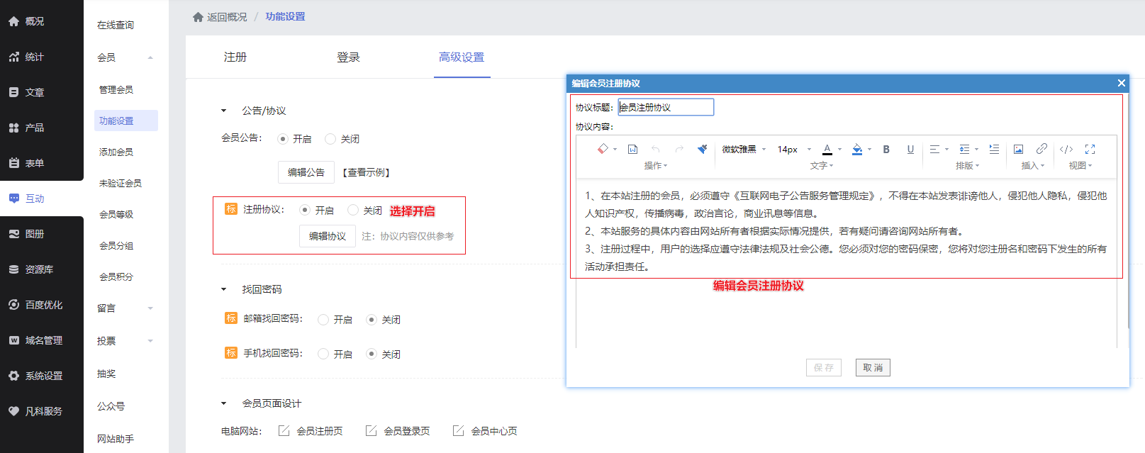The image size is (1145, 453).
Task: Click the undo arrow in editor toolbar
Action: pyautogui.click(x=656, y=149)
